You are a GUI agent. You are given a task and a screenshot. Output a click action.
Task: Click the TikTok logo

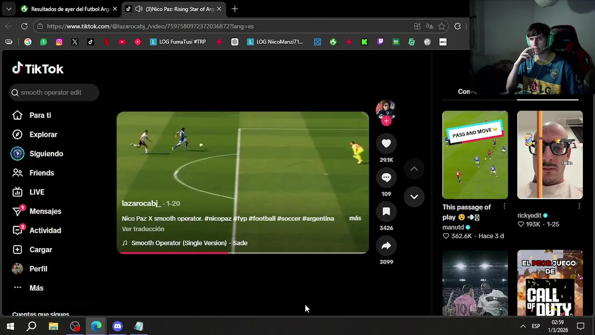(x=38, y=69)
